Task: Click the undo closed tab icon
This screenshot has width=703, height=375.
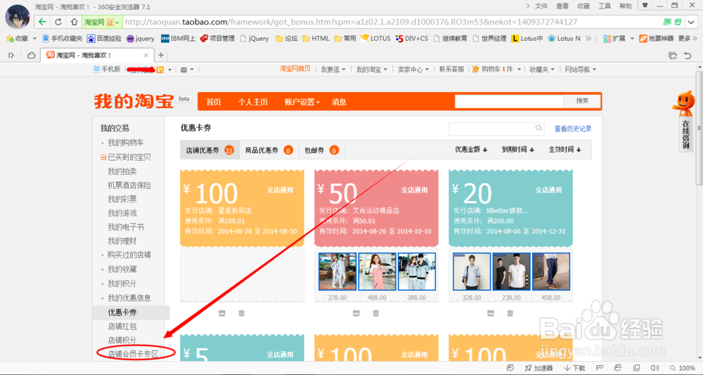Action: coord(688,55)
